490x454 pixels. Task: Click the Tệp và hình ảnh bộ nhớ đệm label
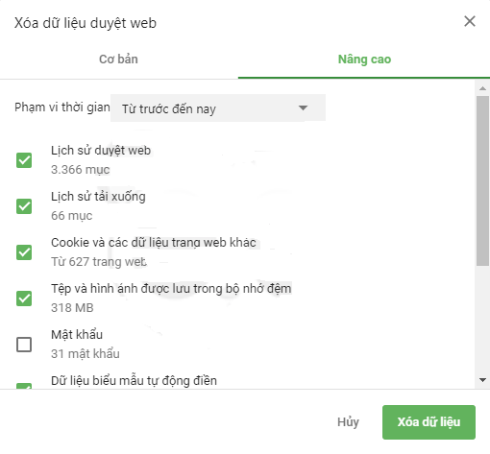[x=171, y=289]
